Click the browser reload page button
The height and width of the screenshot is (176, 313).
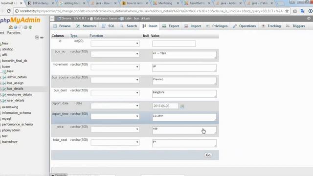9,11
